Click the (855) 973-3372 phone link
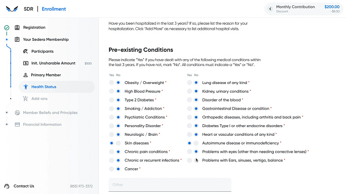Viewport: 346px width, 194px height. coord(81,186)
